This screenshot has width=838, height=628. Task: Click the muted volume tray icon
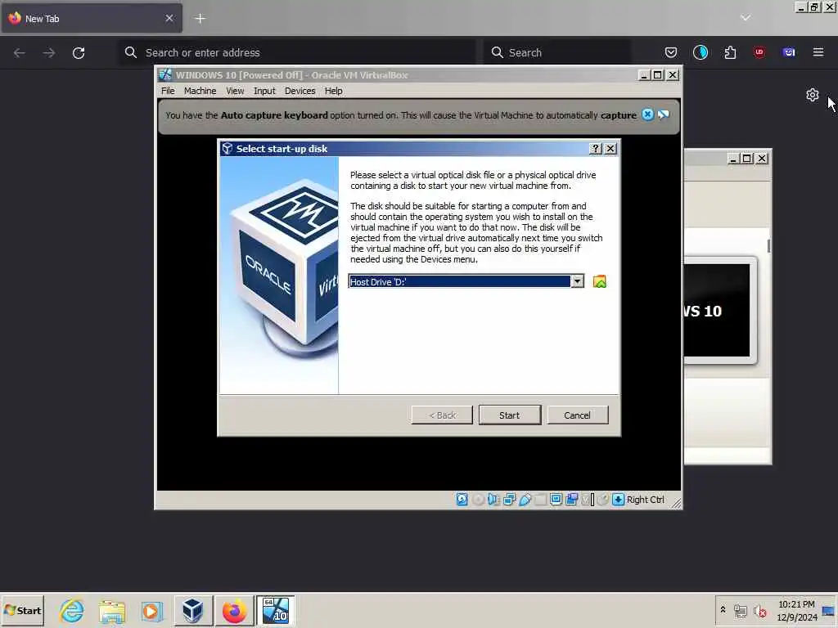760,611
